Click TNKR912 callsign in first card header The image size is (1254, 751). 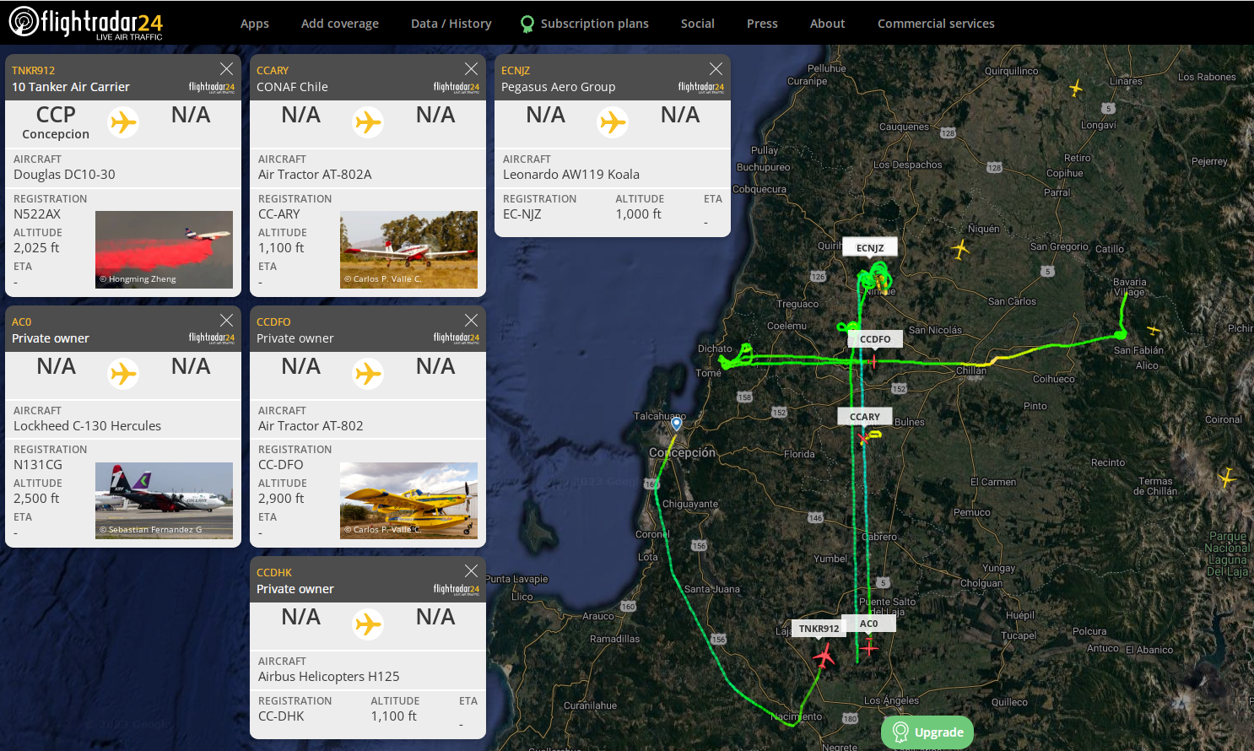tap(33, 71)
